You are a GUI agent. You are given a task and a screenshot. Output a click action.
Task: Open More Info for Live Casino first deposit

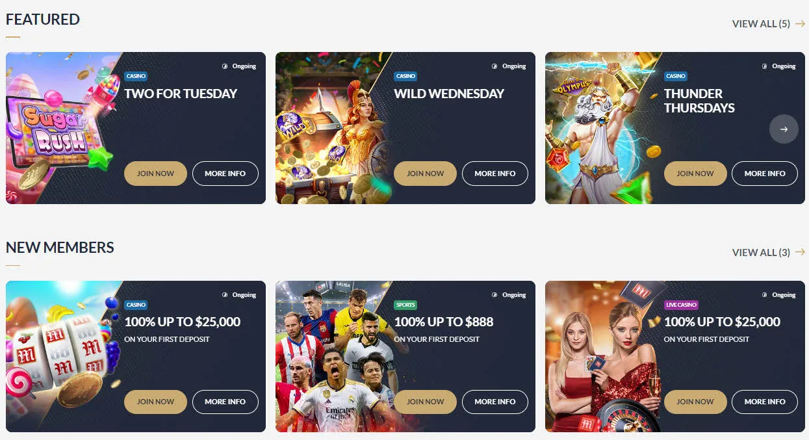tap(765, 402)
